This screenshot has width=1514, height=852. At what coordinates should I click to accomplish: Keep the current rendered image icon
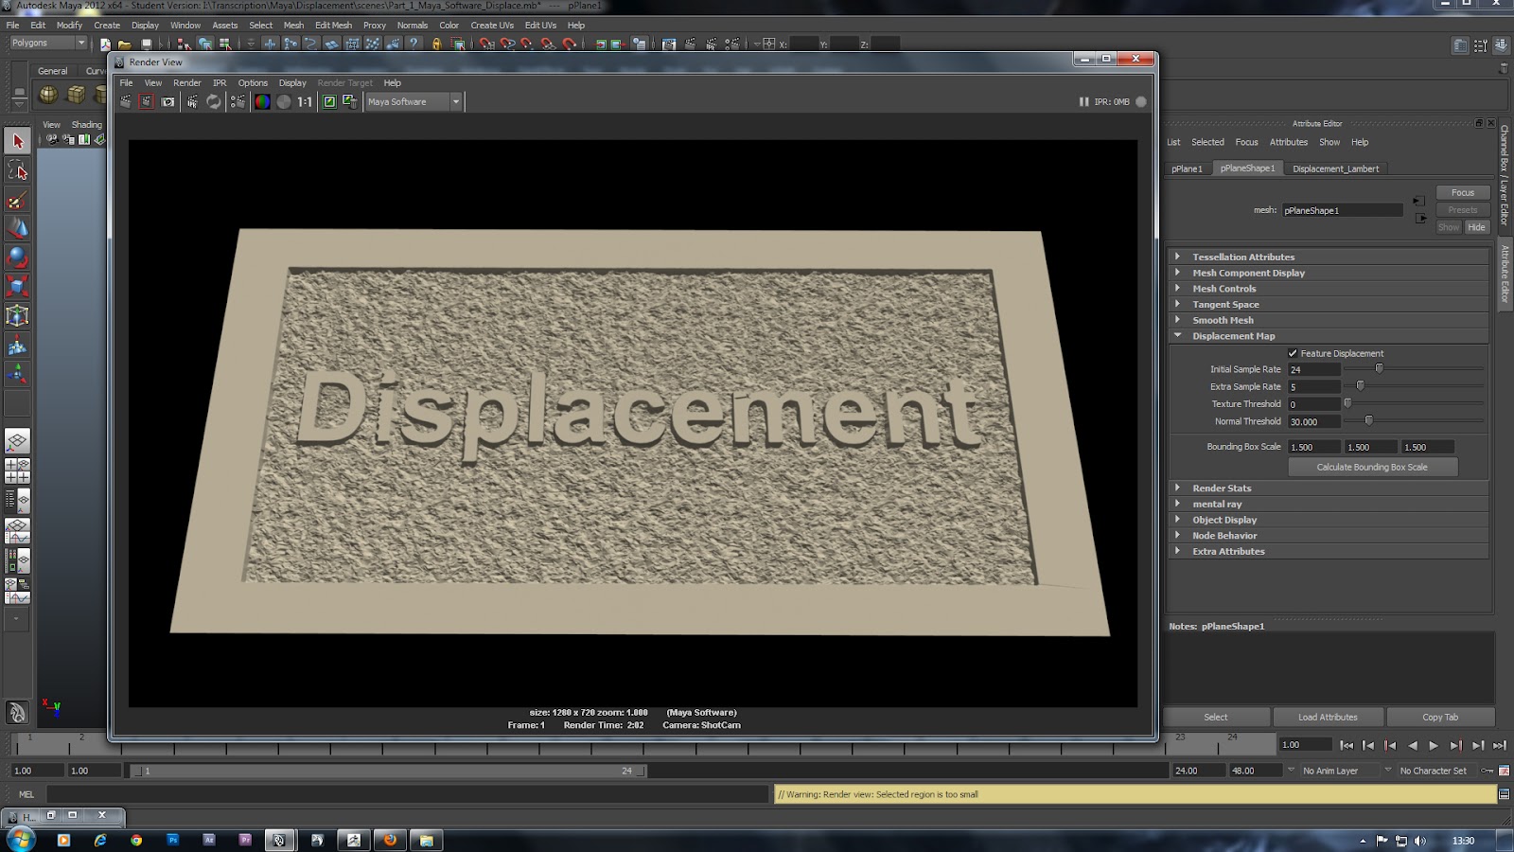click(328, 101)
